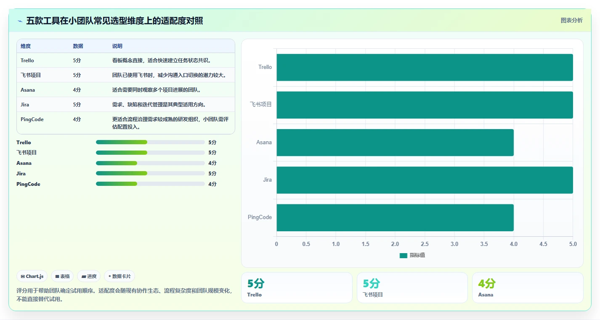Click the footer note starting 评分用于帮助团队
Viewport: 600px width, 320px height.
(x=124, y=295)
